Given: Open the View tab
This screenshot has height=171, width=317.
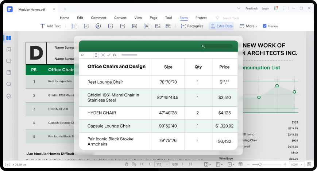Looking at the screenshot, I should click(x=138, y=18).
